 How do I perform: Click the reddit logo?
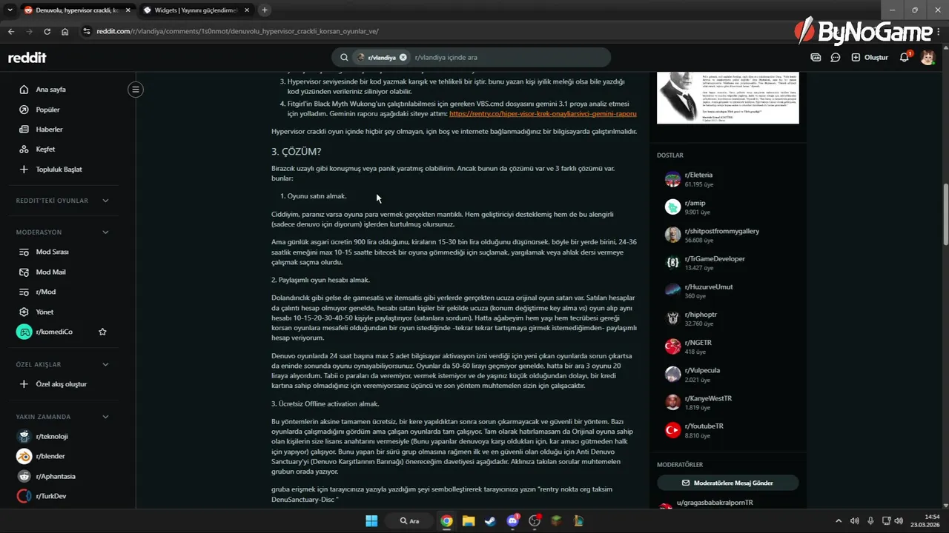pos(27,58)
